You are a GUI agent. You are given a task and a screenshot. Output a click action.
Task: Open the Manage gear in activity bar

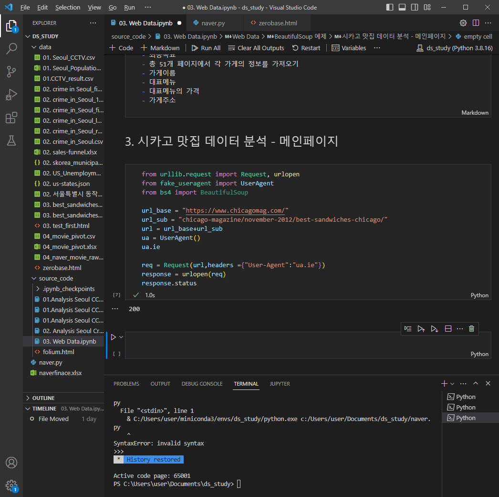(x=11, y=486)
